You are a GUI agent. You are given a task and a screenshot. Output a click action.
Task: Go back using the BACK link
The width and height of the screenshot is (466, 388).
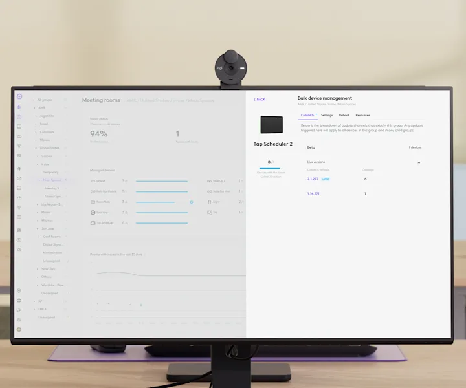click(259, 100)
